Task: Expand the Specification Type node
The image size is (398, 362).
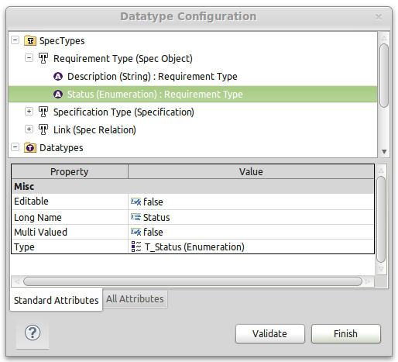Action: point(29,112)
